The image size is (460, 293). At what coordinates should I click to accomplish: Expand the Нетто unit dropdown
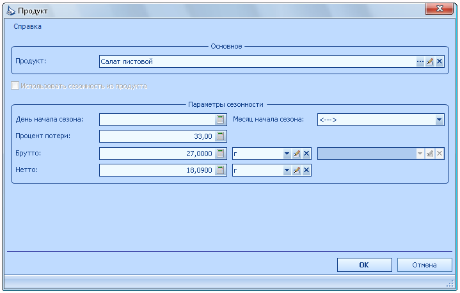[287, 170]
